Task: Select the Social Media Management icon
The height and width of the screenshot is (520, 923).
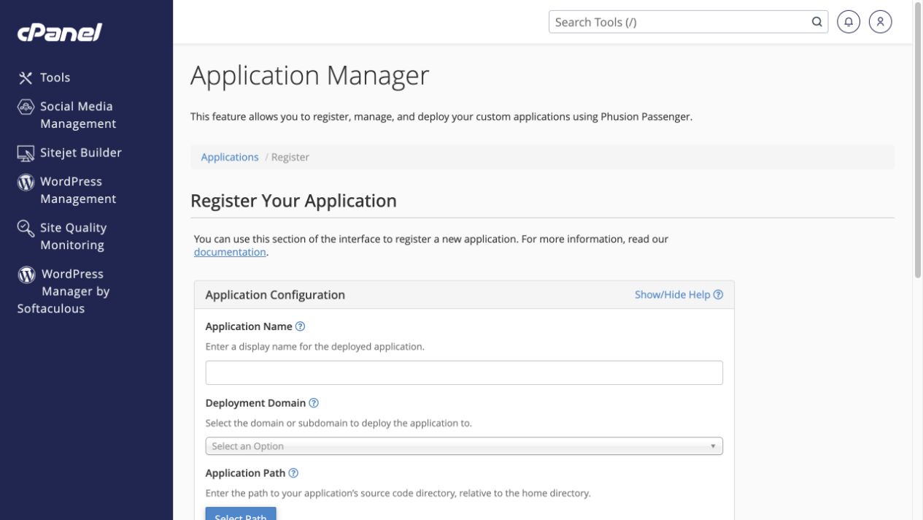Action: click(26, 107)
